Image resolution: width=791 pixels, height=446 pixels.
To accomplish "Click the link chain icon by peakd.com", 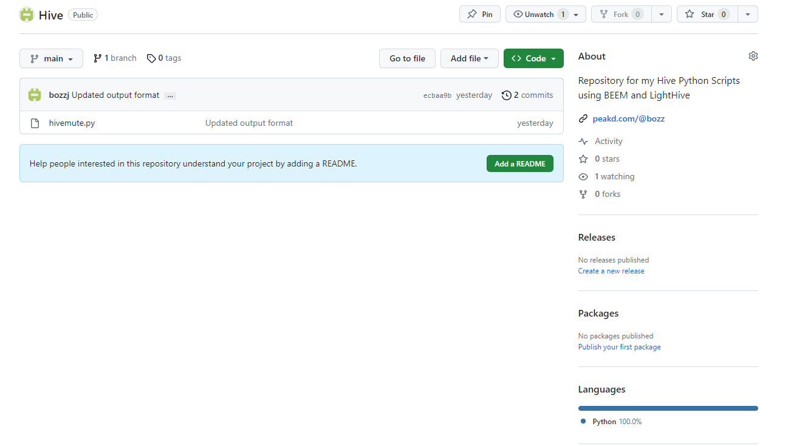I will (583, 118).
